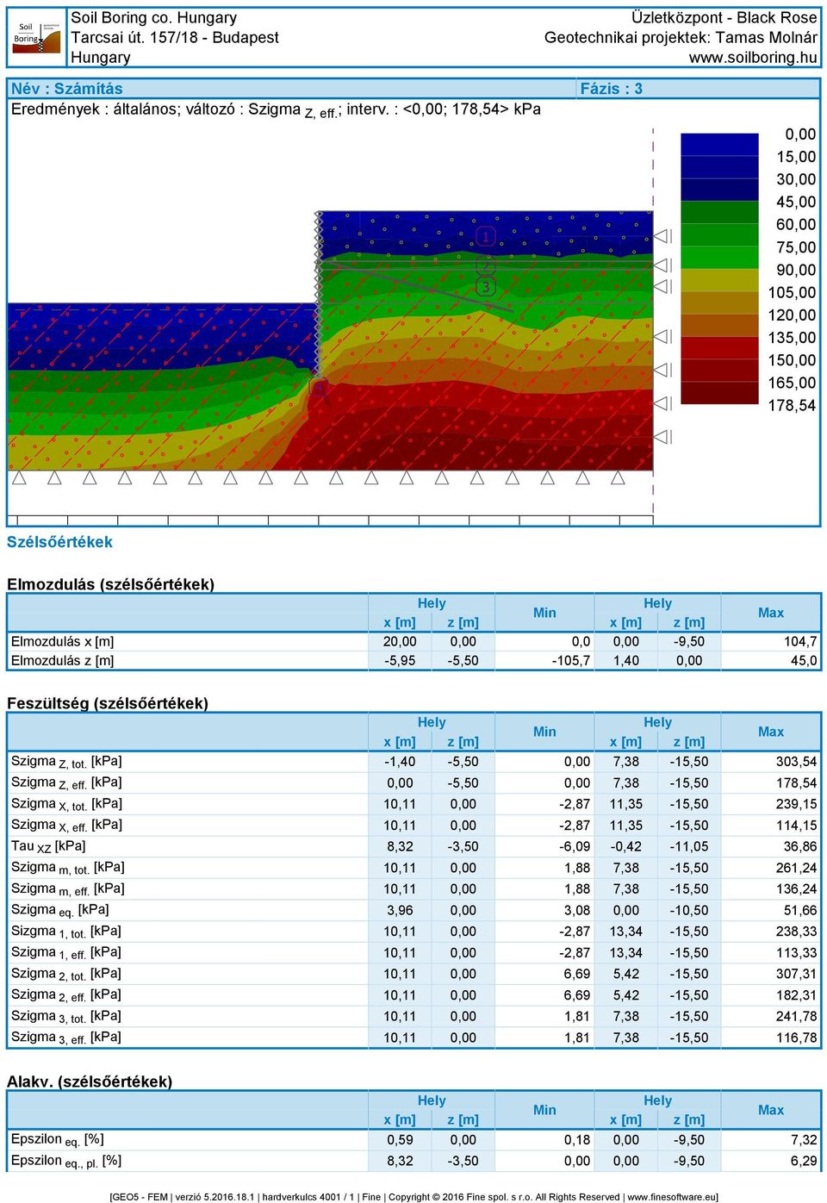Click Szigma m, tot. max value 261,24
Screen dimensions: 827x1203
coord(796,868)
